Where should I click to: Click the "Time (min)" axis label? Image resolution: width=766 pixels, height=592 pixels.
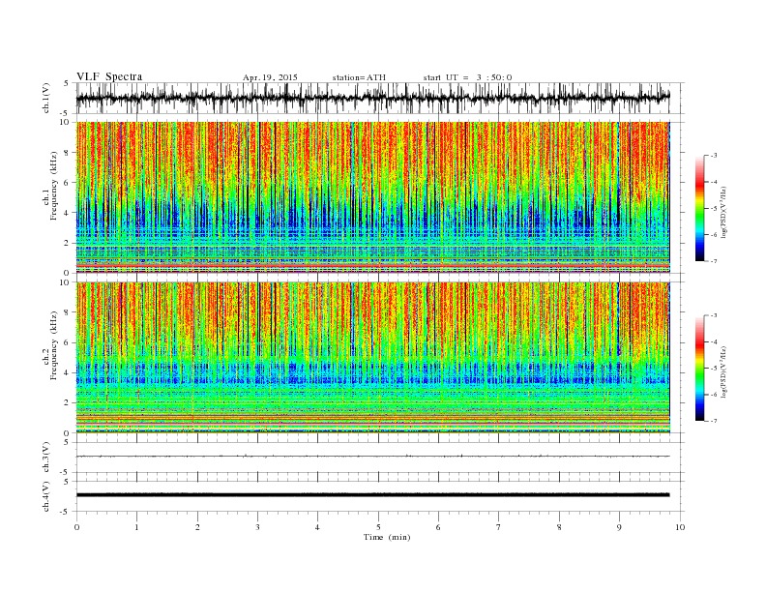(x=387, y=537)
